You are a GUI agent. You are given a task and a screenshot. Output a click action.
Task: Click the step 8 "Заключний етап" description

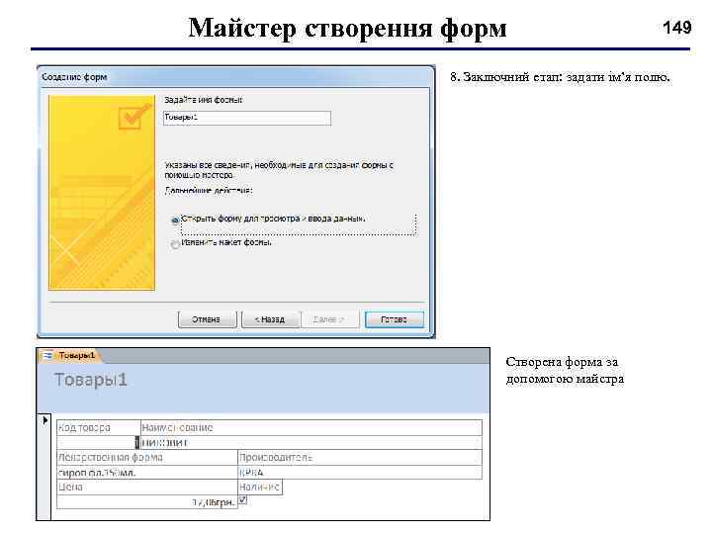pyautogui.click(x=560, y=77)
